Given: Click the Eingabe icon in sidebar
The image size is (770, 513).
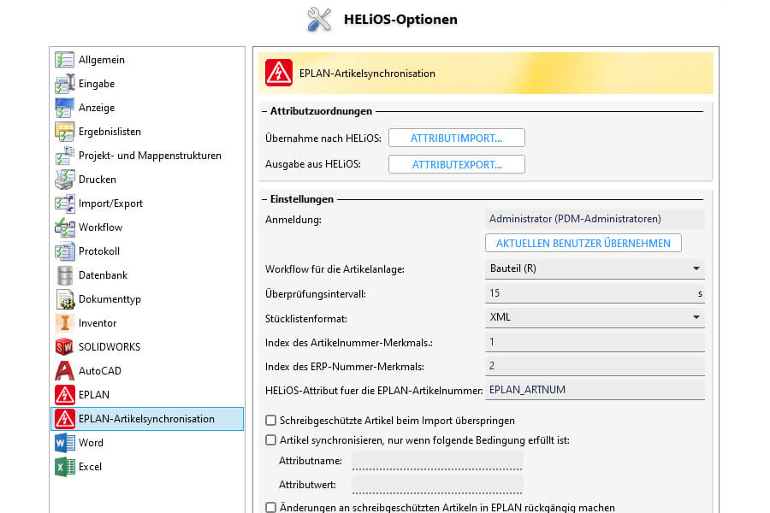Looking at the screenshot, I should pyautogui.click(x=64, y=84).
